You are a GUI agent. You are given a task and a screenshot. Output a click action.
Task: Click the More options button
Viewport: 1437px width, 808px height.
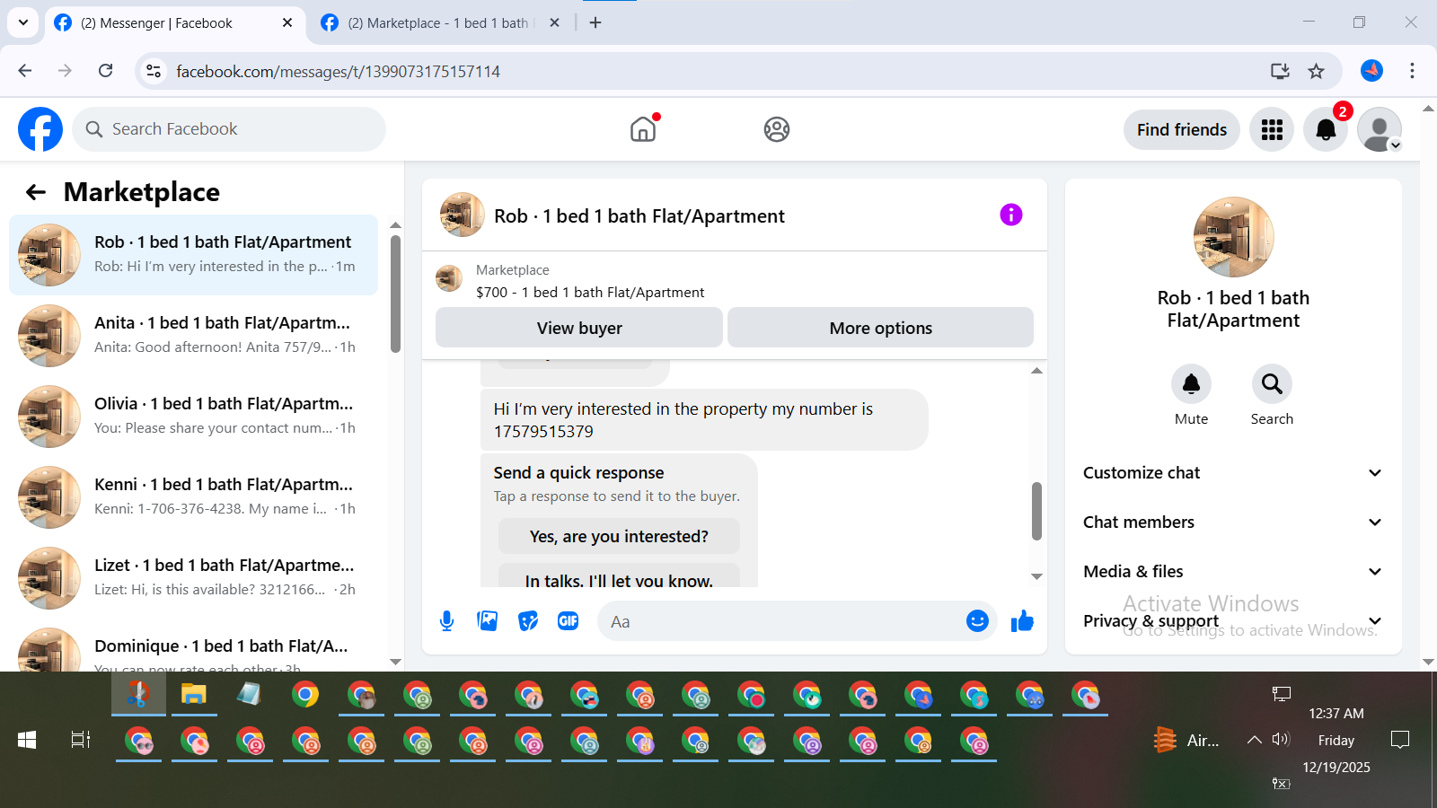coord(880,328)
